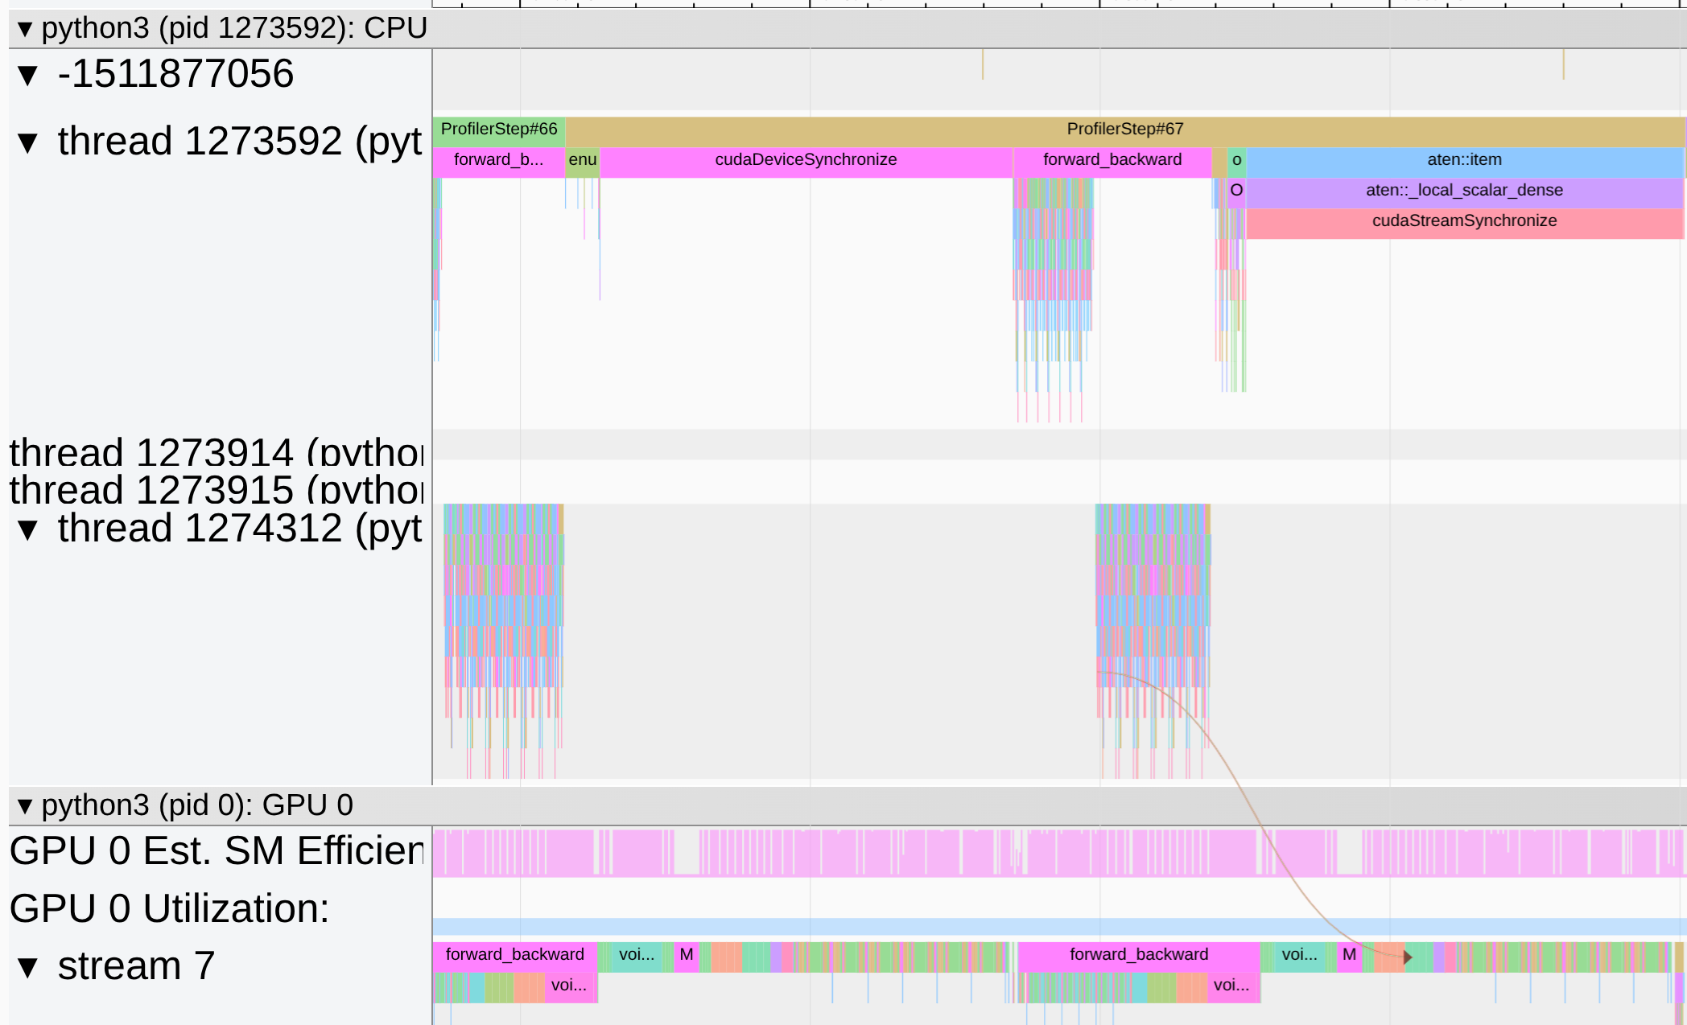Click the cudaStreamSynchronize event

[1463, 221]
